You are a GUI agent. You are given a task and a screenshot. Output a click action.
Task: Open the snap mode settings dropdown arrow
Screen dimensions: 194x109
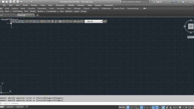135,107
